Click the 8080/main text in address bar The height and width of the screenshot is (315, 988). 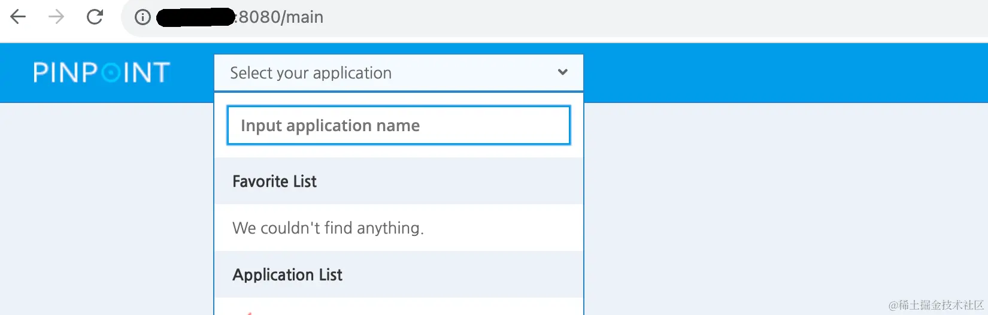(x=281, y=17)
